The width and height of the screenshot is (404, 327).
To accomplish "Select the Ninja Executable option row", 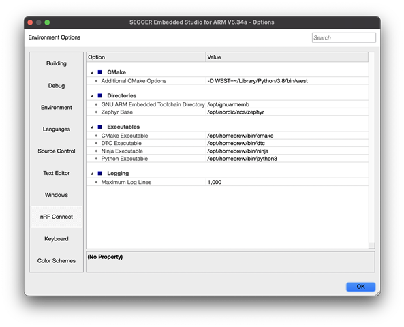I will tap(228, 151).
